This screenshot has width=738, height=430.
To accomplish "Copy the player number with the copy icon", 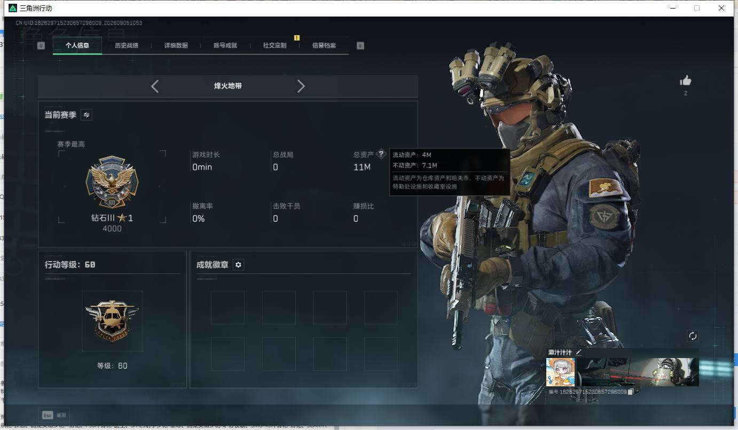I will [x=631, y=392].
